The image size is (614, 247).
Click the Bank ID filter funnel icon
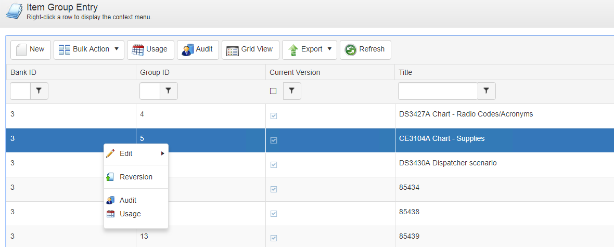click(39, 91)
